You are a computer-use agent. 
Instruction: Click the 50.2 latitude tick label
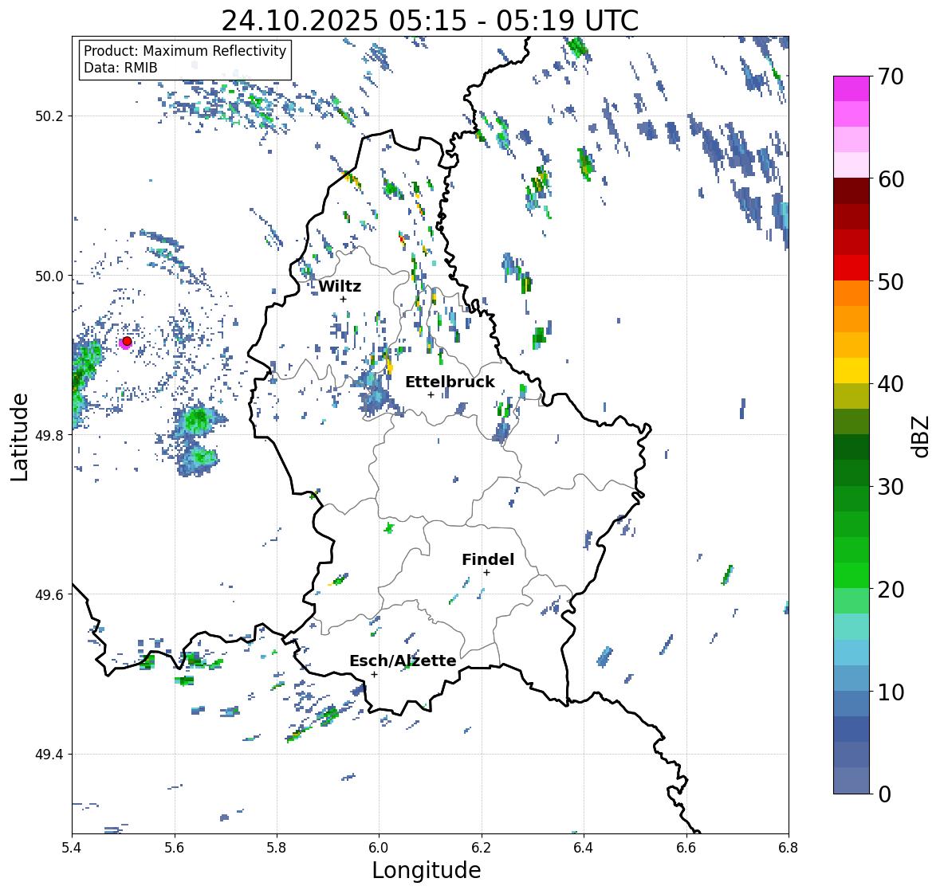tap(49, 116)
